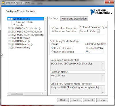Click the tree scroll left arrow
Screen dimensions: 115x106
9,93
